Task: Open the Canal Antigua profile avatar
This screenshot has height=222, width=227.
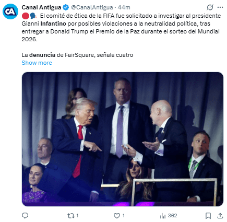Action: [10, 11]
